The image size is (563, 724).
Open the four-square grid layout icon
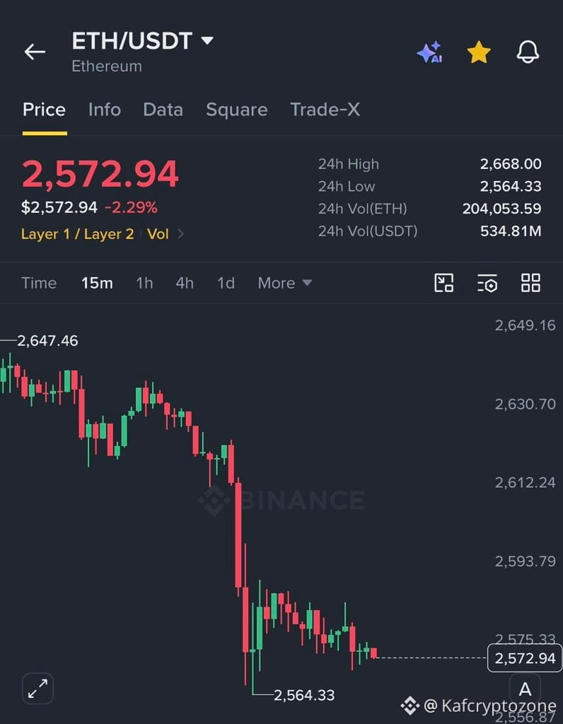[x=530, y=283]
